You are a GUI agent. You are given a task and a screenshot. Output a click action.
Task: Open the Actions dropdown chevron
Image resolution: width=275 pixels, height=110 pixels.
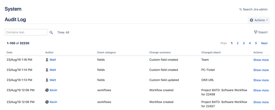267,20
